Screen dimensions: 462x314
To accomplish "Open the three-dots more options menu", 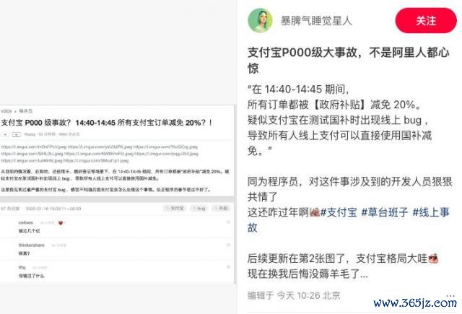I will click(x=450, y=295).
